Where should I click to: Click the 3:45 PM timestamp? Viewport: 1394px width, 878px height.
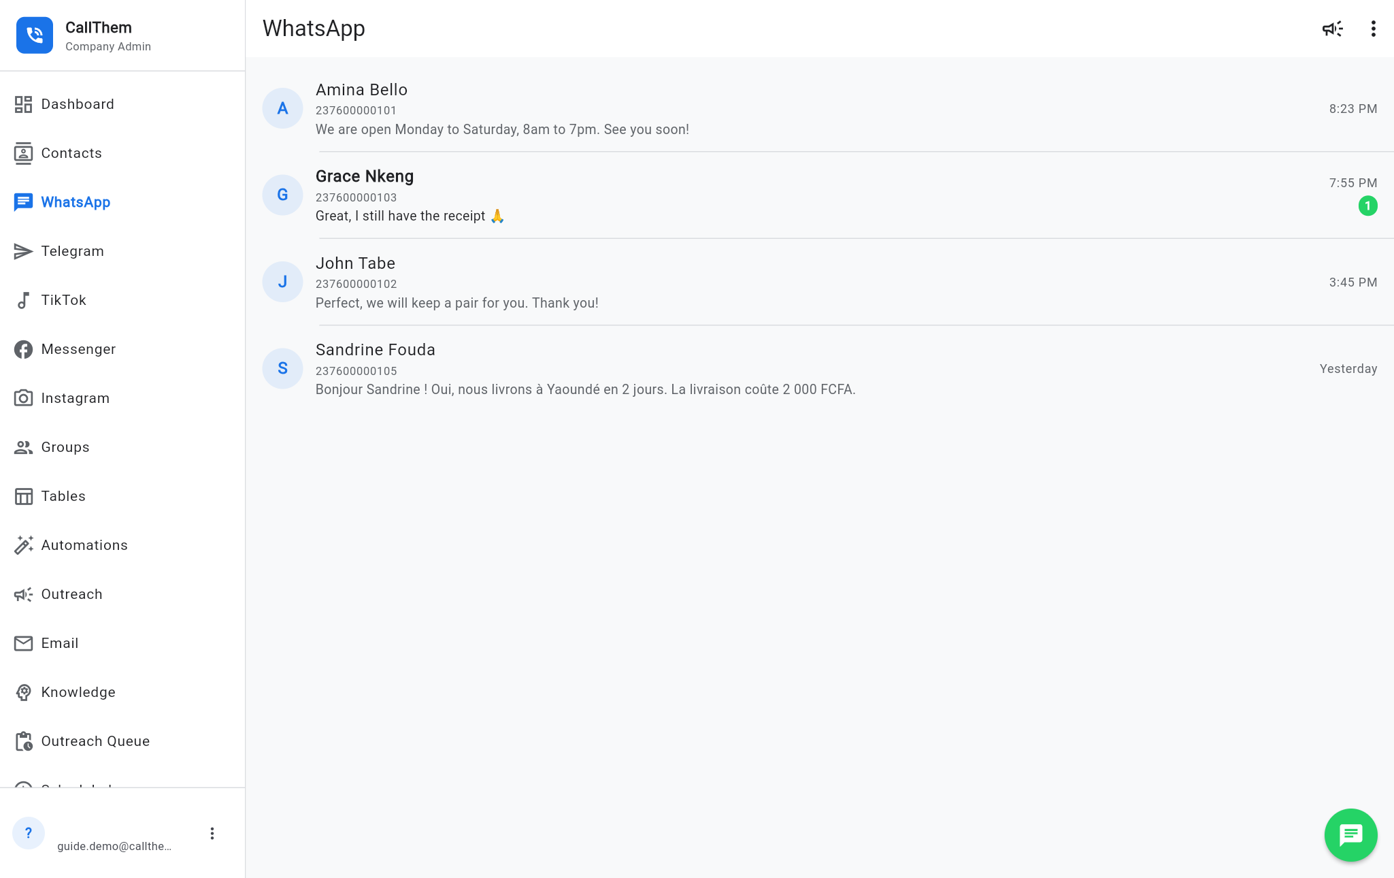(x=1352, y=282)
